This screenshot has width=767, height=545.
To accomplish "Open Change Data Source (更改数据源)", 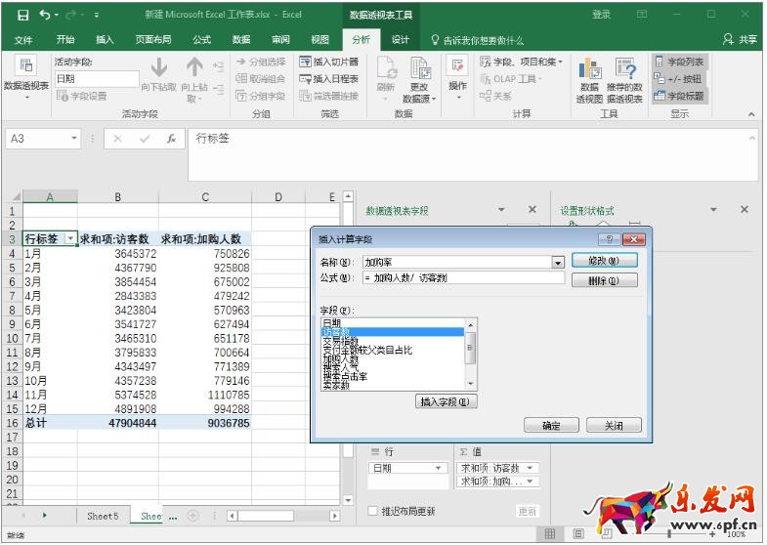I will point(419,79).
